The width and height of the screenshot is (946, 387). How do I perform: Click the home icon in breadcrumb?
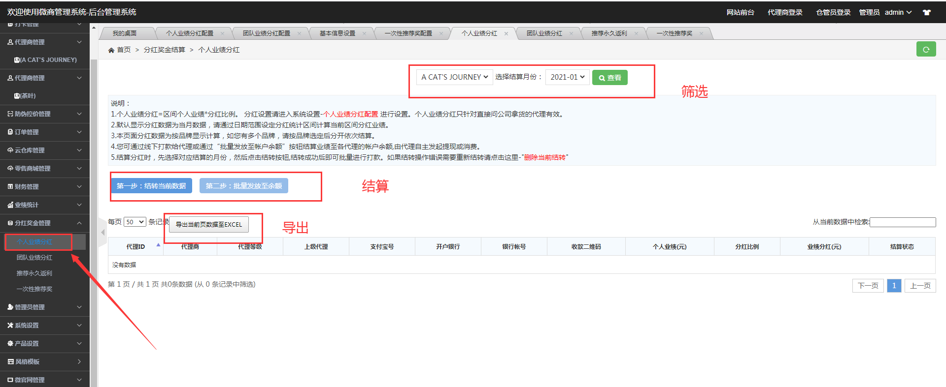(111, 50)
